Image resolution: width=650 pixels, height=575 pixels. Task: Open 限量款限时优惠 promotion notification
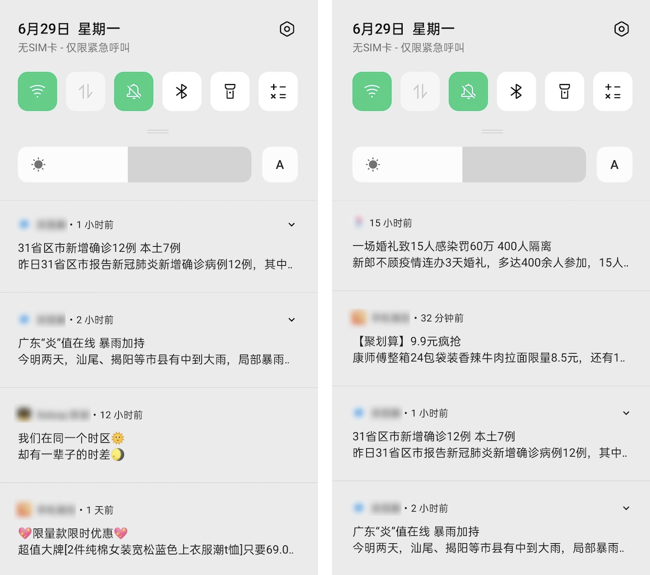(159, 529)
